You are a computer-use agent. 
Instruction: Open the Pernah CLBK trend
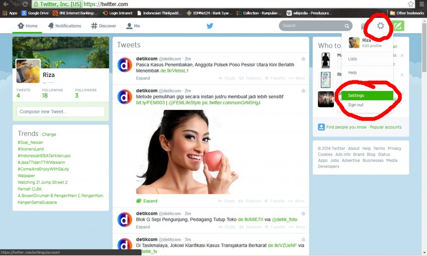click(x=30, y=189)
